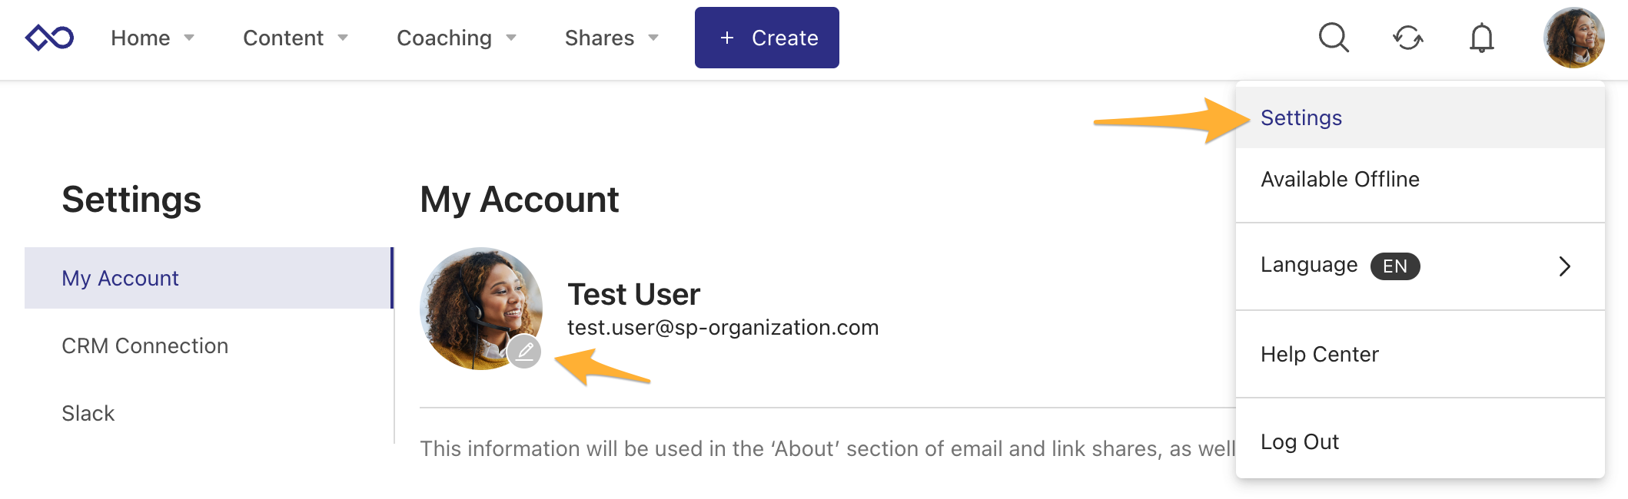Open the CRM Connection settings tab

pyautogui.click(x=145, y=345)
